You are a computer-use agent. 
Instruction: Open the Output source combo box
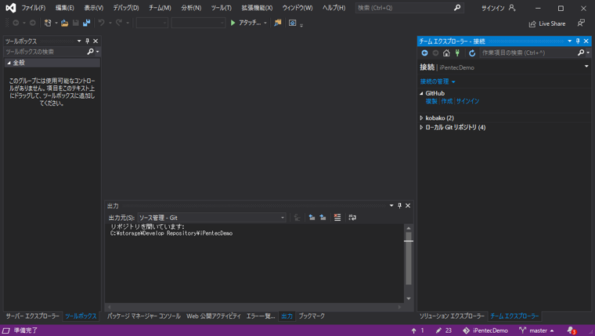(x=211, y=218)
